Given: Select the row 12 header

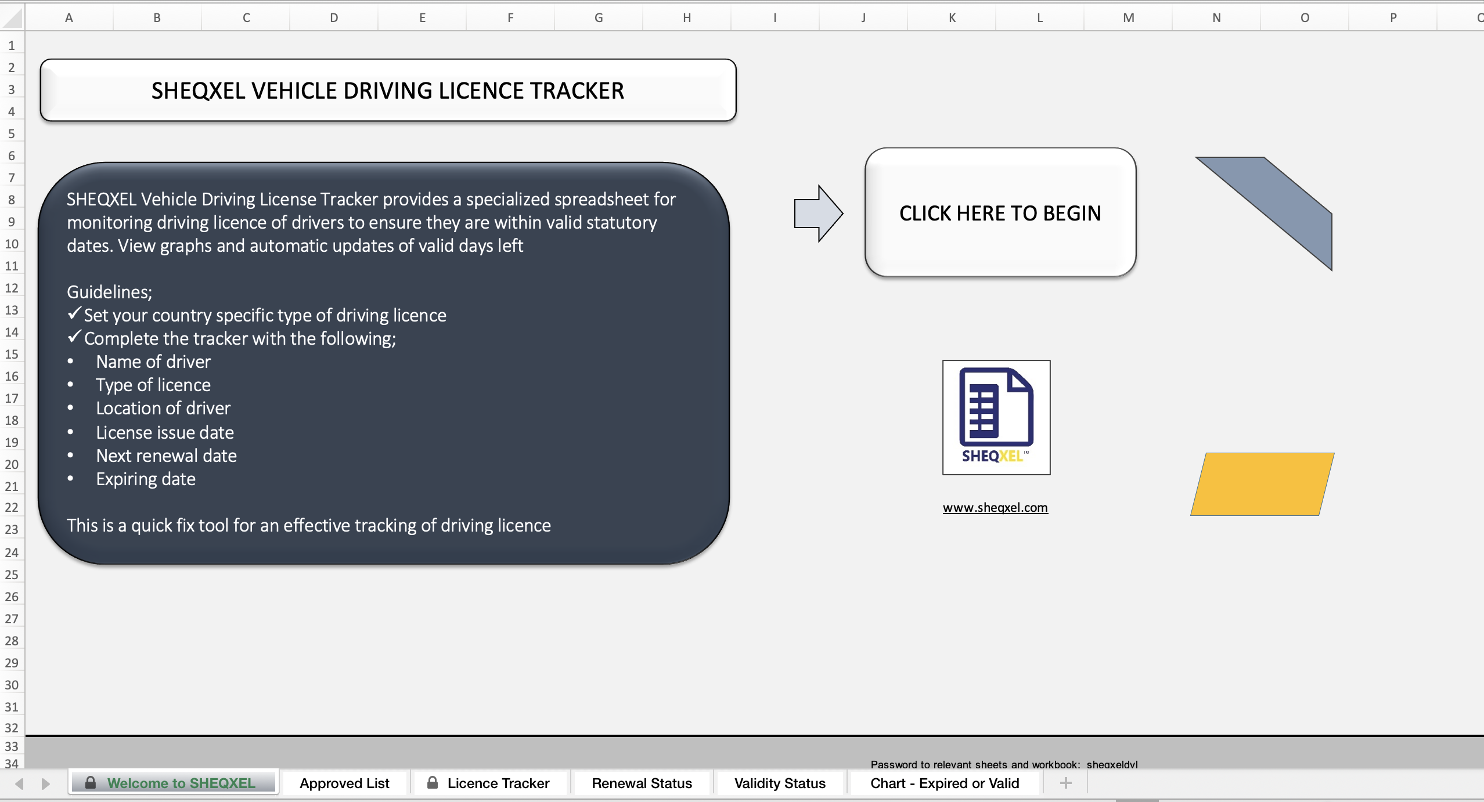Looking at the screenshot, I should pyautogui.click(x=12, y=288).
